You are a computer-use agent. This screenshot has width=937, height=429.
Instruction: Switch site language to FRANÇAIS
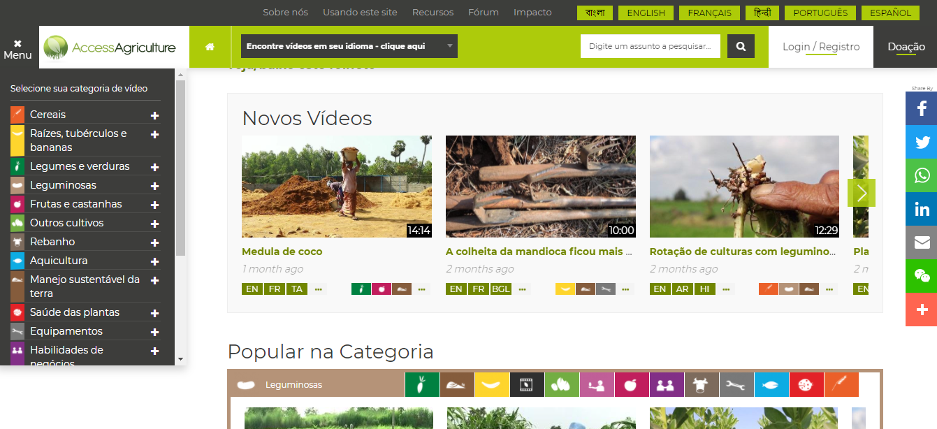pos(709,13)
